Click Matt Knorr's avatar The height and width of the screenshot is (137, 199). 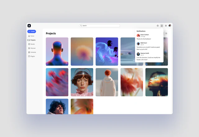pyautogui.click(x=138, y=44)
